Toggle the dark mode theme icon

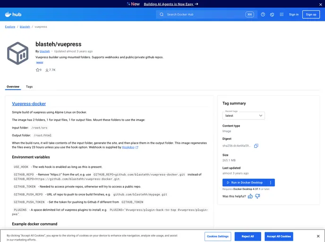272,14
